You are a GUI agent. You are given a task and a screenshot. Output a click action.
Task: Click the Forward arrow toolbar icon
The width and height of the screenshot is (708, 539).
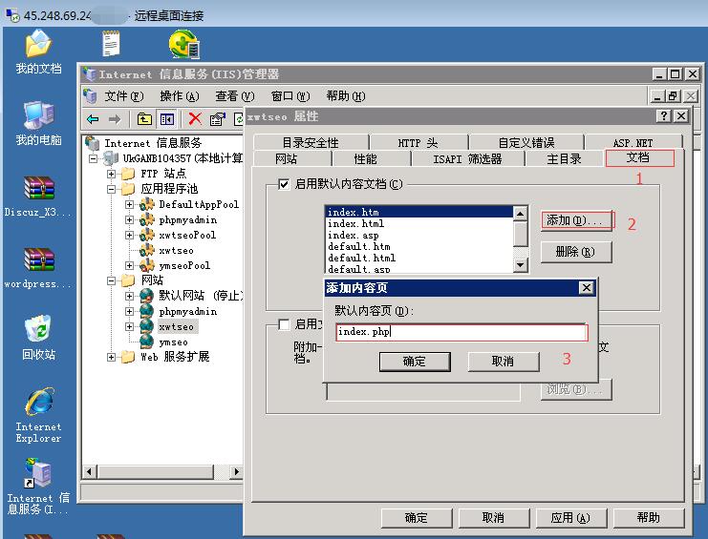click(115, 119)
